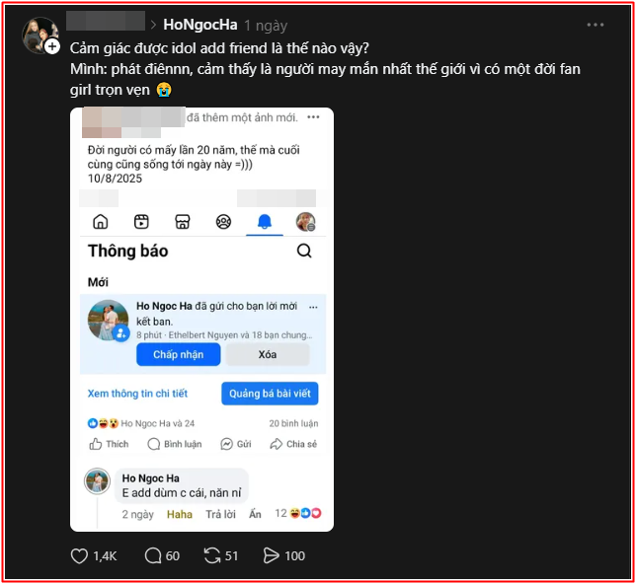Share the post with paper plane icon
The image size is (636, 584).
pos(272,556)
